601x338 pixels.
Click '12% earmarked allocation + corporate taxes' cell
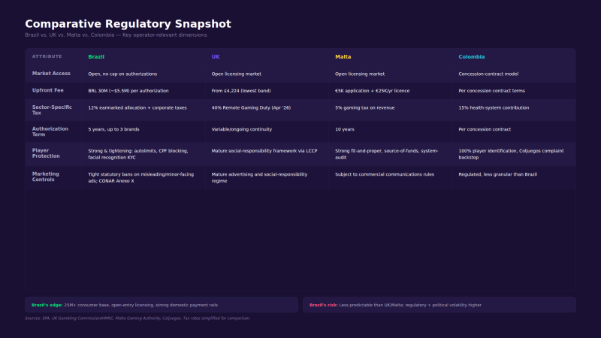137,107
